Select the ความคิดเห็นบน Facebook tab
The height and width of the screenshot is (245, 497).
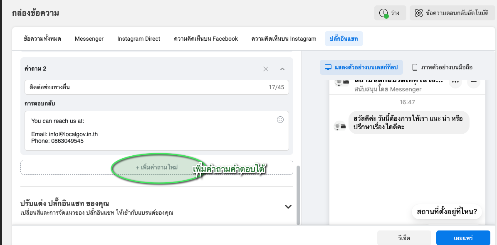coord(206,39)
